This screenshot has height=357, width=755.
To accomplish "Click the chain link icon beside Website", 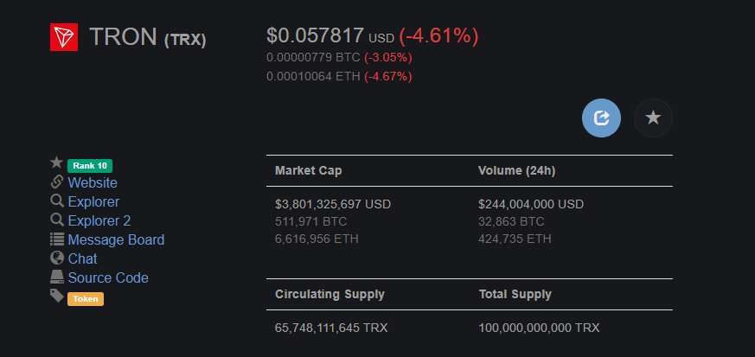I will click(57, 182).
